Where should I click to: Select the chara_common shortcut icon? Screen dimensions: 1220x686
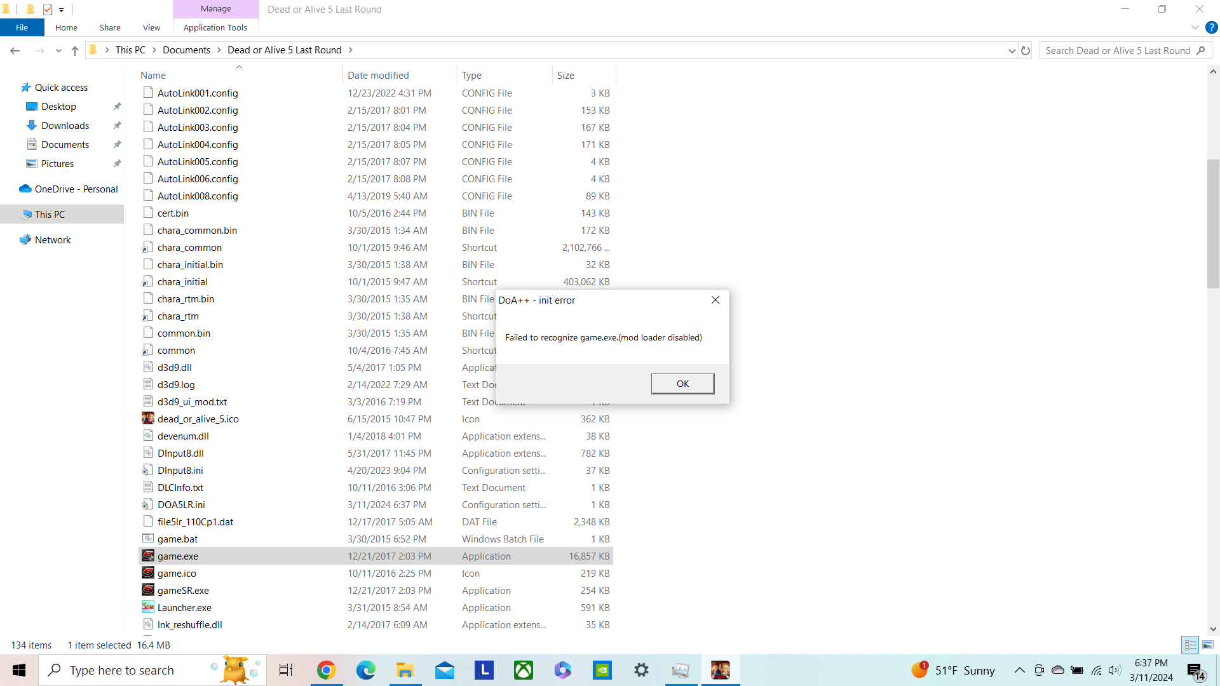(147, 247)
